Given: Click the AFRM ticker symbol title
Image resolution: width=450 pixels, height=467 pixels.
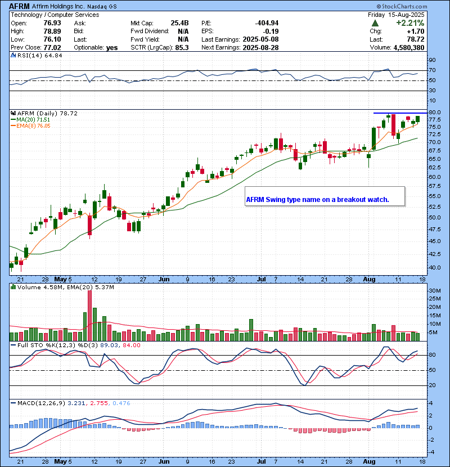Looking at the screenshot, I should pos(19,6).
